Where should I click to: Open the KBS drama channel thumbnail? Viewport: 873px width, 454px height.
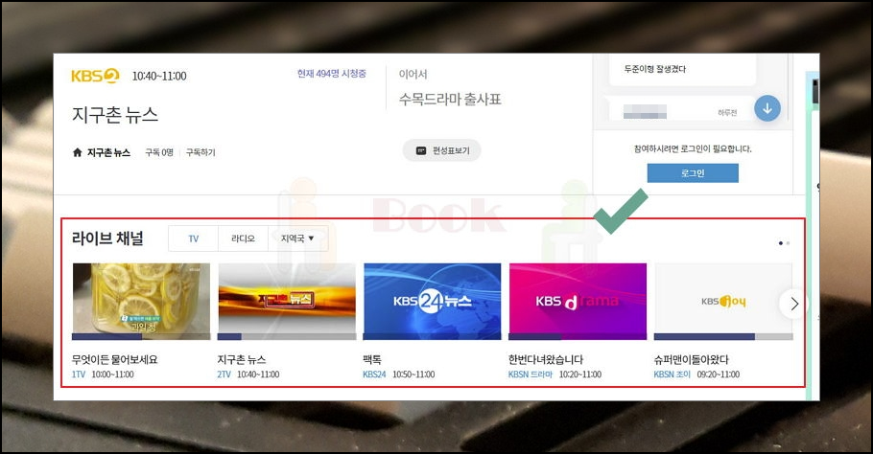578,299
